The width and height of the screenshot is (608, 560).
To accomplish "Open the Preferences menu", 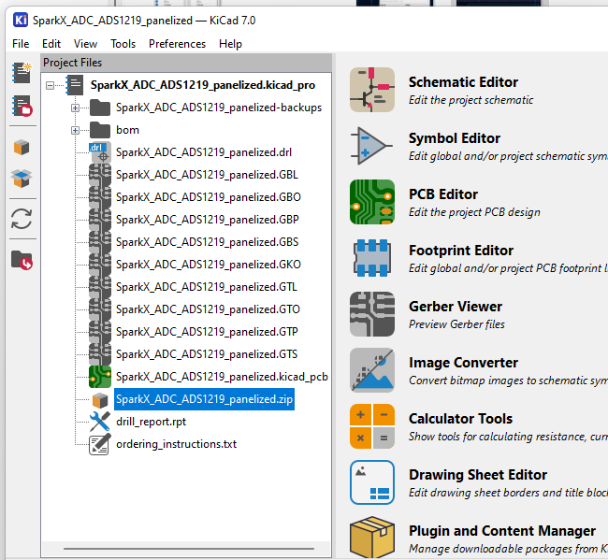I will click(177, 44).
